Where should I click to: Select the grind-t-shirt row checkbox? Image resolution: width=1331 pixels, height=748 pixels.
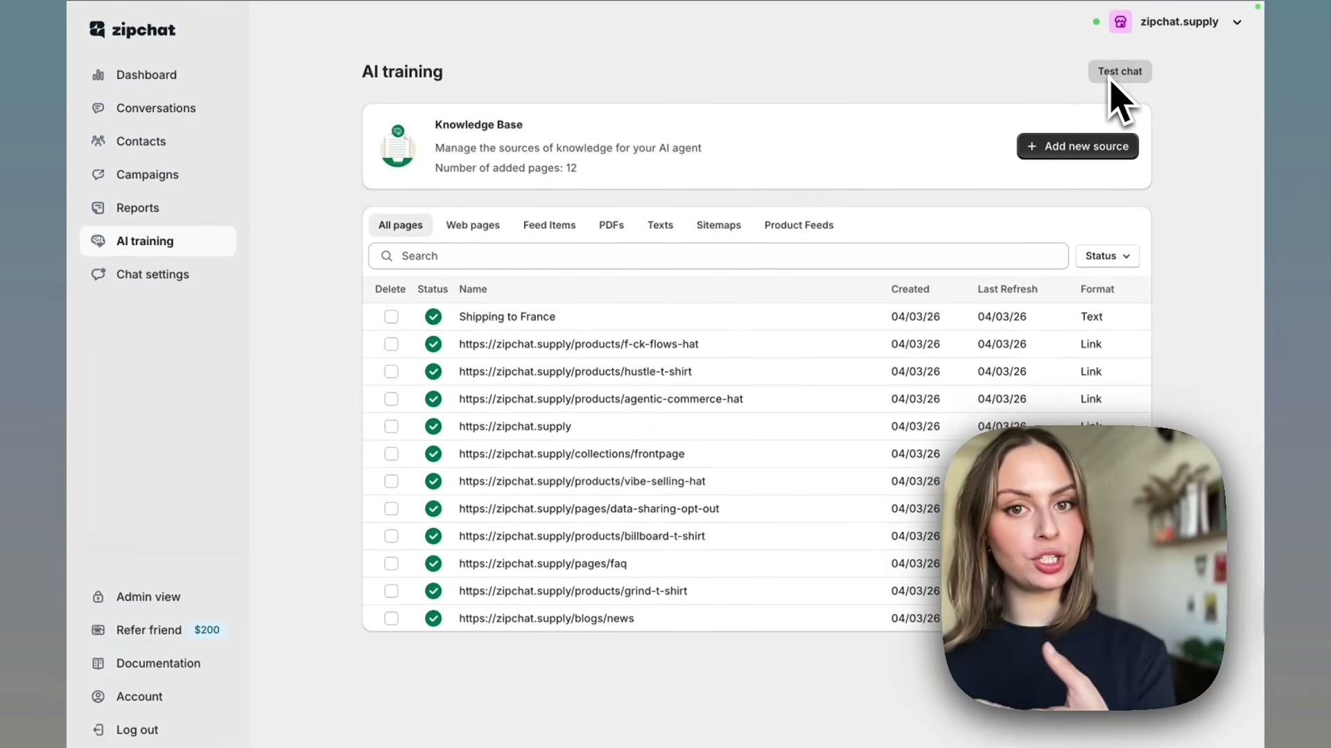pyautogui.click(x=392, y=591)
